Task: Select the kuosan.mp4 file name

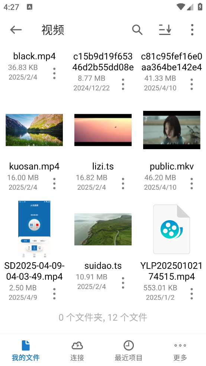Action: point(34,166)
